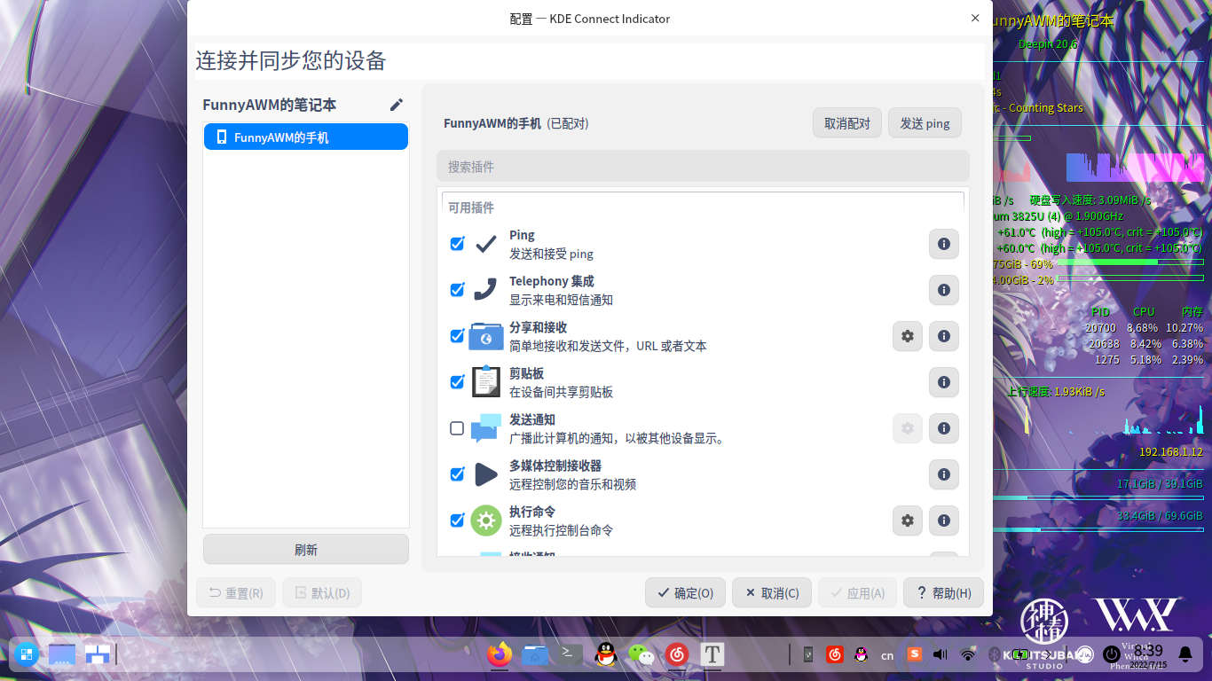
Task: Open info for the 剪贴板 plugin
Action: pos(943,382)
